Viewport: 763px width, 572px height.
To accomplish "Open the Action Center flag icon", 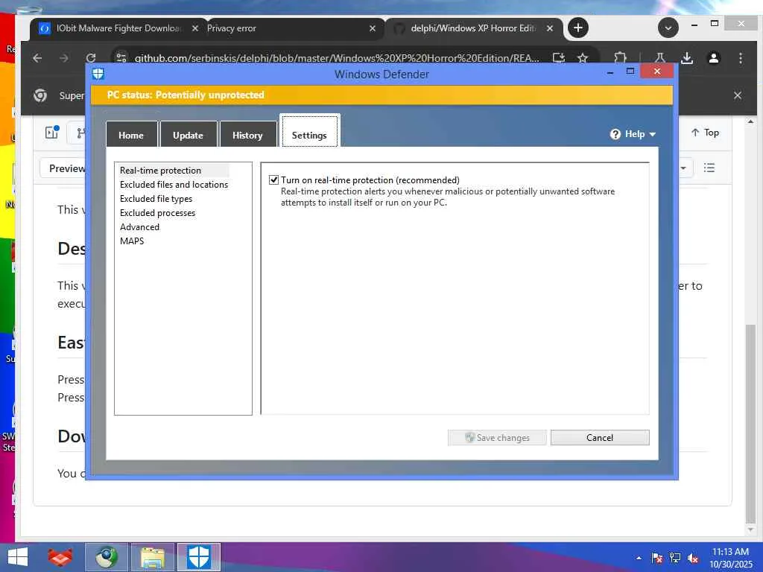I will coord(656,558).
